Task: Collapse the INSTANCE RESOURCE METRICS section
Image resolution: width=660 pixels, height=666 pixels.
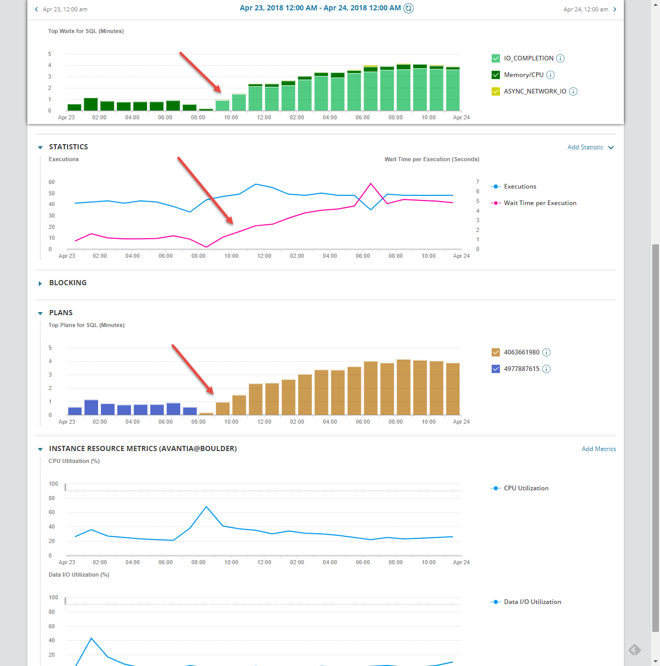Action: coord(40,449)
